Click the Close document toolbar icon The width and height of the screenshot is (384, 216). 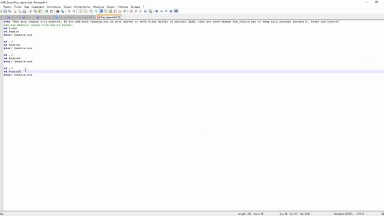tap(14, 11)
